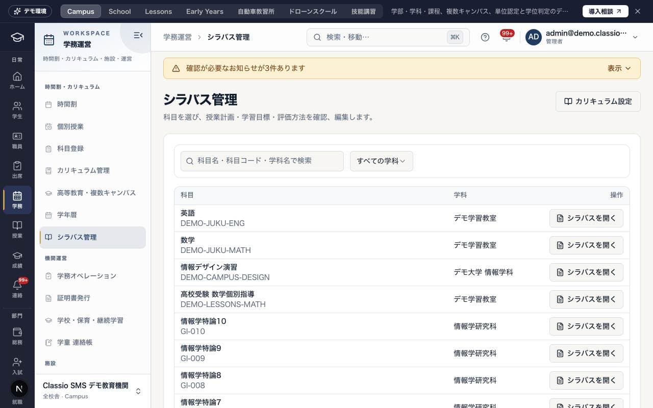The image size is (653, 408).
Task: Open the admin account dropdown chevron
Action: [635, 37]
